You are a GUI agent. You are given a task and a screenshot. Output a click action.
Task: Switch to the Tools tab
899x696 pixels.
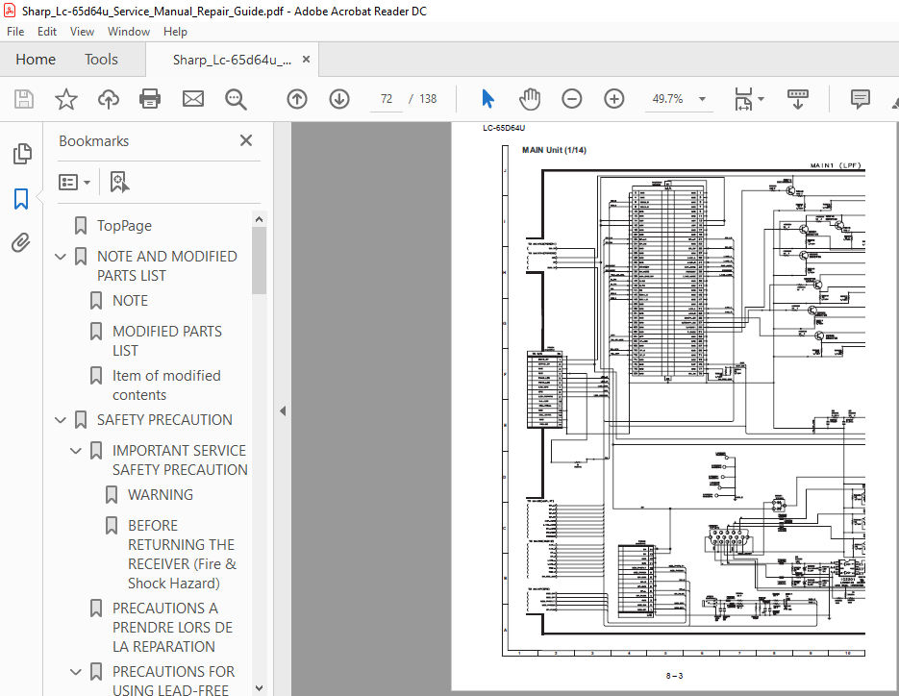click(102, 59)
